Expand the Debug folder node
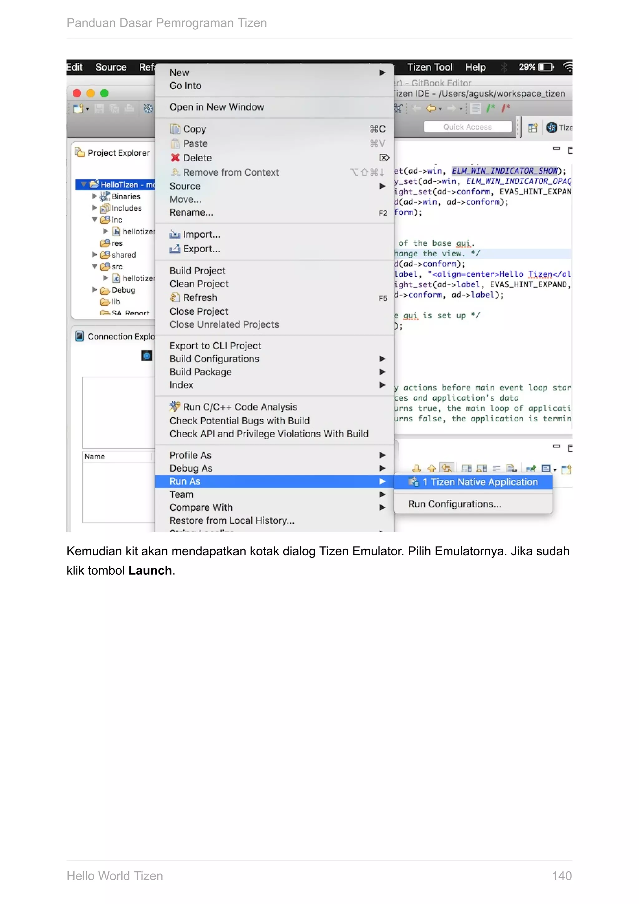This screenshot has width=639, height=904. tap(95, 290)
